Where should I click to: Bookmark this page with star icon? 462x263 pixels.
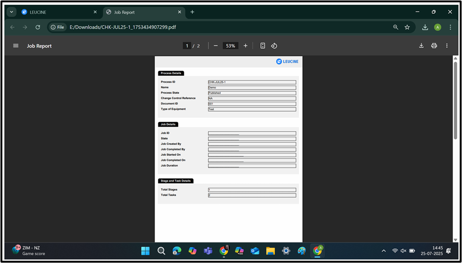pos(407,27)
